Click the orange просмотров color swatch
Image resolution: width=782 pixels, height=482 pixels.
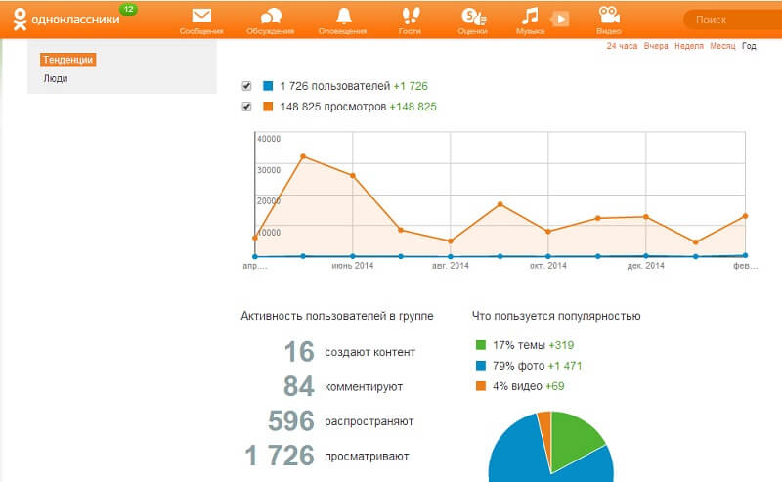[x=268, y=107]
